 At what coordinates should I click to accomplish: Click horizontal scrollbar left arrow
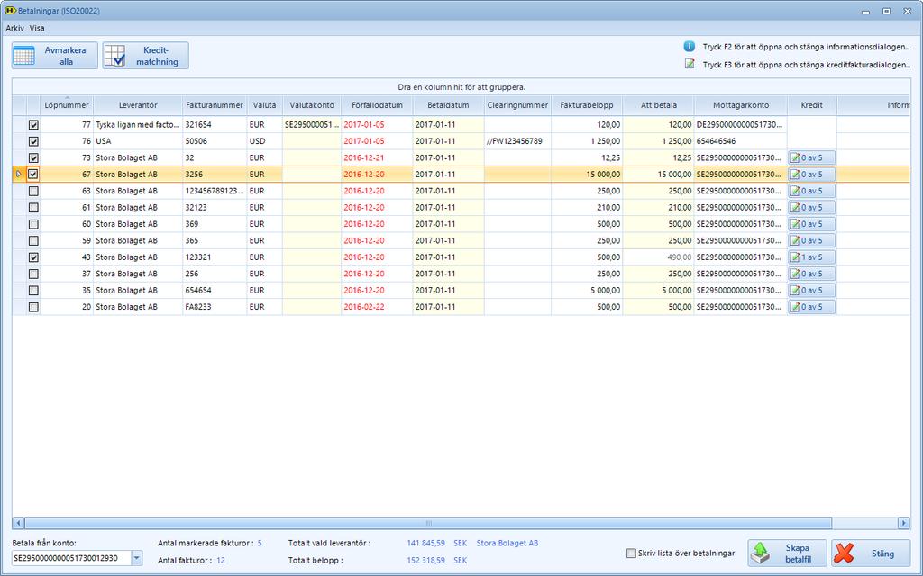point(18,523)
